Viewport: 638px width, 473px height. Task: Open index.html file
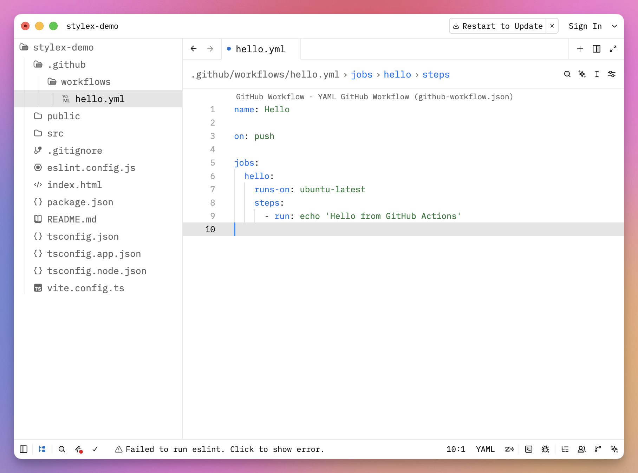point(98,185)
